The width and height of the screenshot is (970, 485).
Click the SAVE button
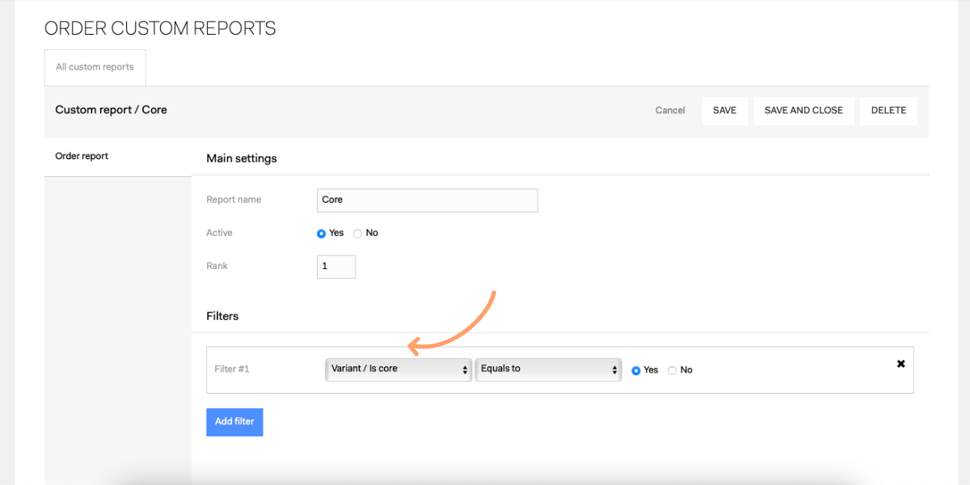724,111
